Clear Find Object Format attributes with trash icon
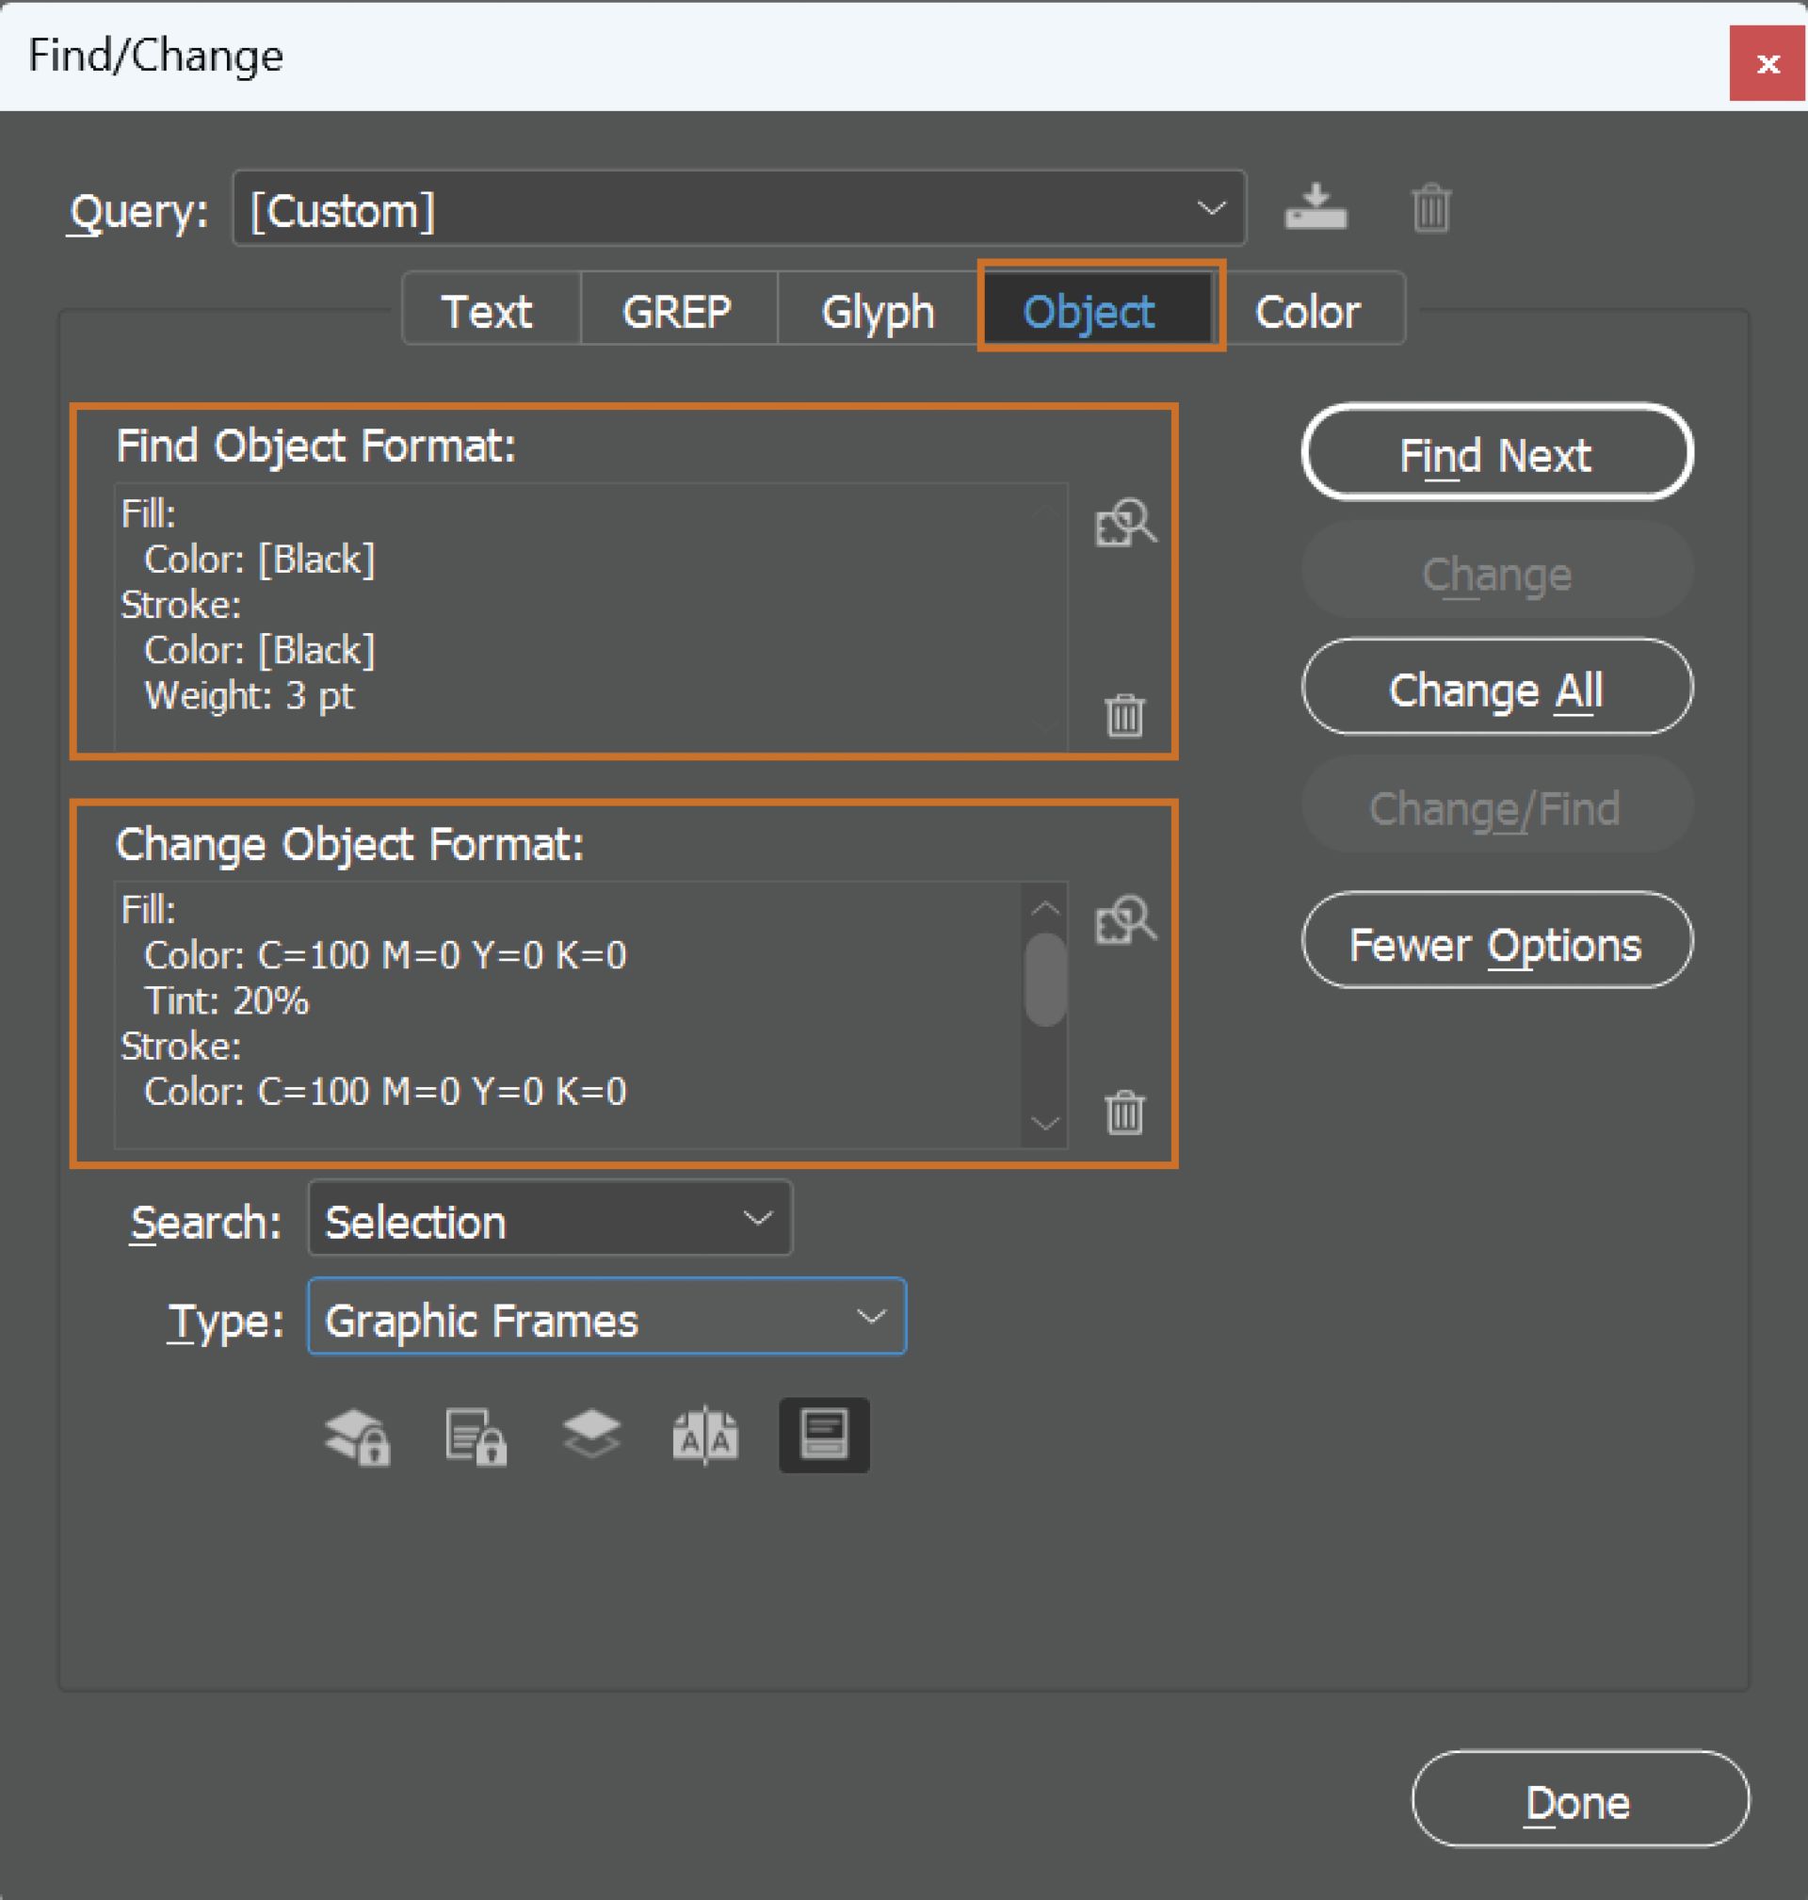 point(1123,714)
